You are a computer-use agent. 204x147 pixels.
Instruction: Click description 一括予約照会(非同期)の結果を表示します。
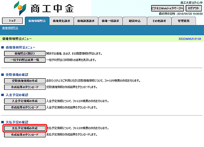(x=71, y=60)
